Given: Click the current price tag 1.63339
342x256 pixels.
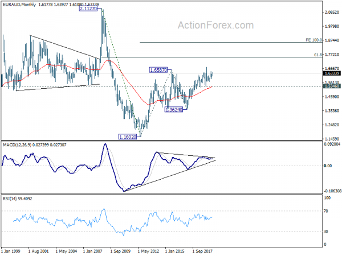Looking at the screenshot, I should (x=332, y=73).
